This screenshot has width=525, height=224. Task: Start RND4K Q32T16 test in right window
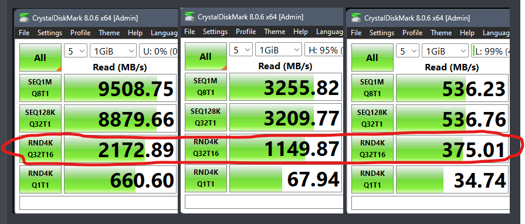click(372, 149)
